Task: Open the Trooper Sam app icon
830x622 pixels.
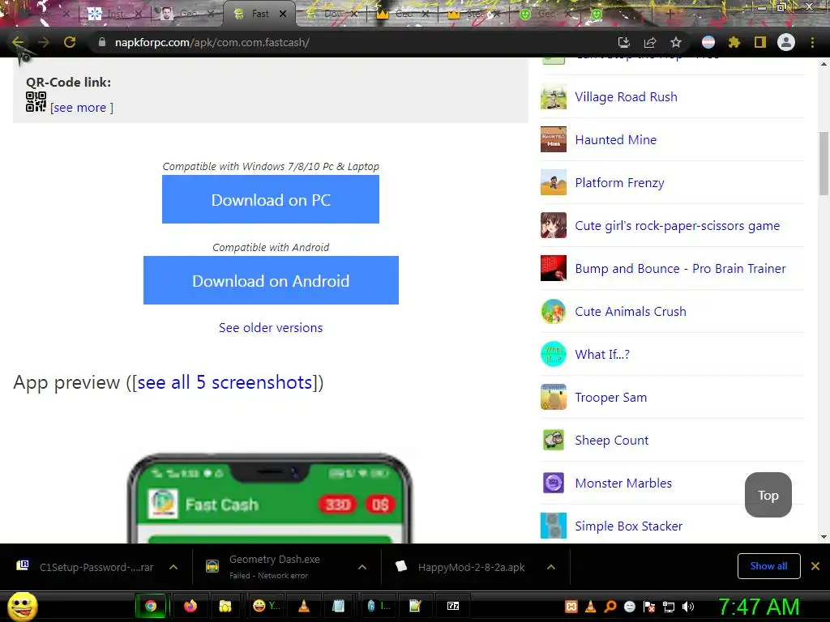Action: [554, 397]
